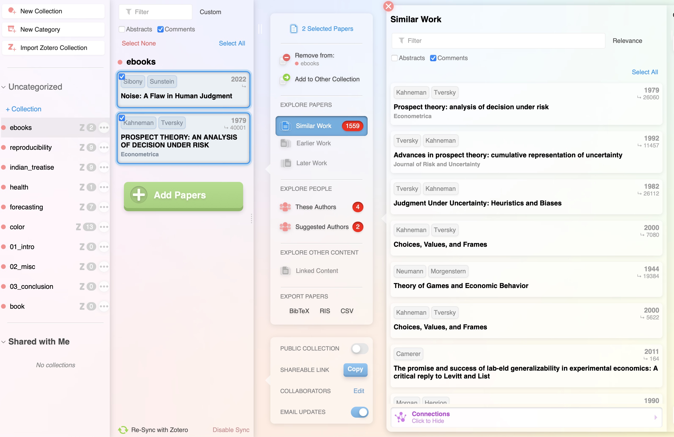This screenshot has height=437, width=674.
Task: Click the Import Zotero Collection icon
Action: tap(12, 47)
